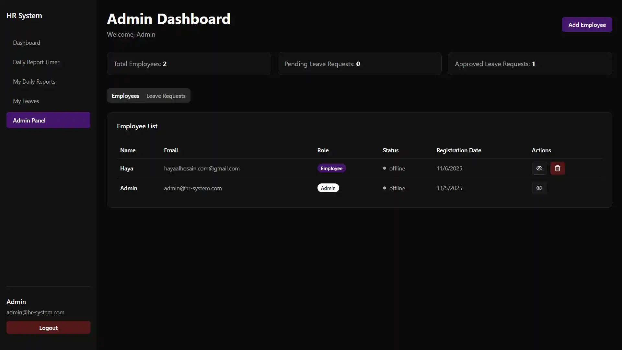View Admin's details via eye icon

(x=539, y=188)
